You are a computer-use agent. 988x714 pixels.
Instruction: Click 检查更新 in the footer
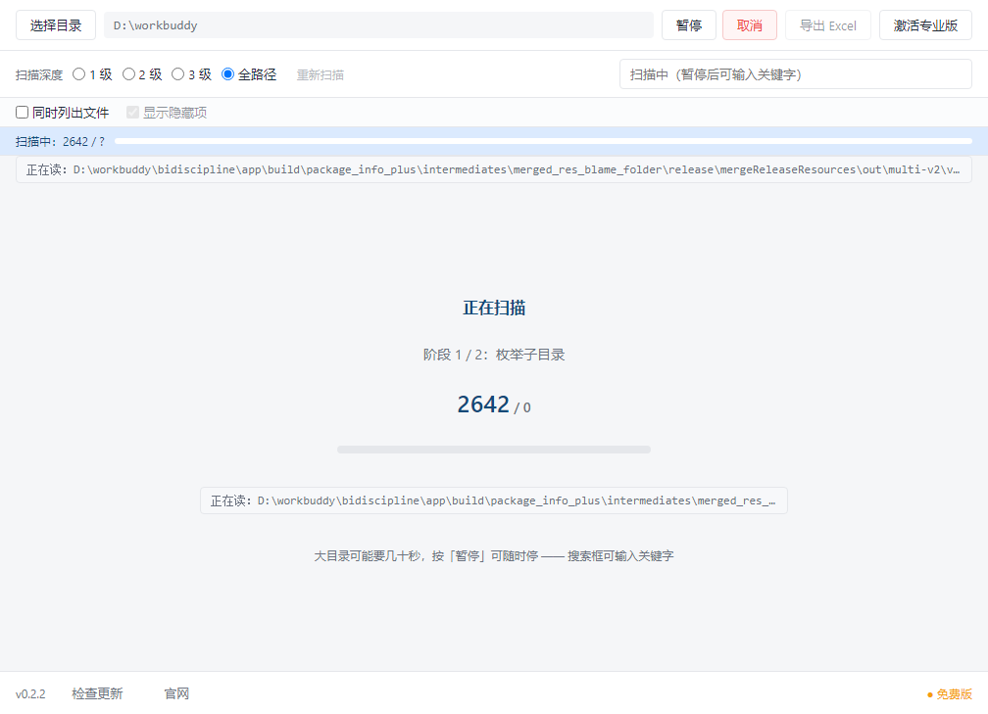(97, 693)
